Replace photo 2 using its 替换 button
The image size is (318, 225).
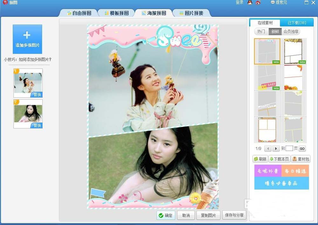point(37,125)
